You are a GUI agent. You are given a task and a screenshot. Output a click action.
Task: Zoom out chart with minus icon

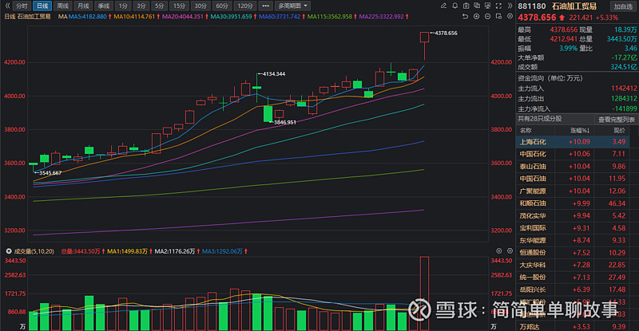pyautogui.click(x=487, y=16)
